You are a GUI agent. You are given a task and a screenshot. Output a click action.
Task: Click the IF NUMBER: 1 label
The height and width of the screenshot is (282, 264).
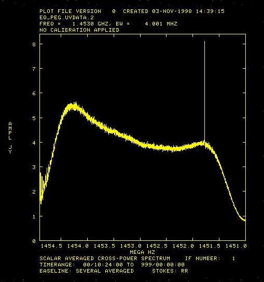point(210,259)
